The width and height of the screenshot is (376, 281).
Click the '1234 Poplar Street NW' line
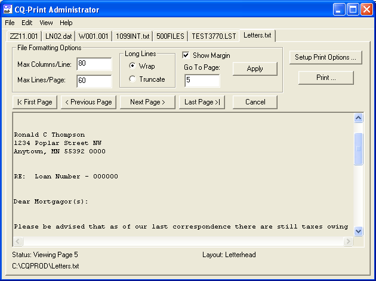[x=58, y=143]
